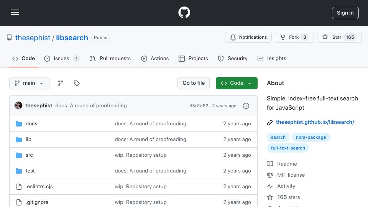This screenshot has width=368, height=207.
Task: Click the lib folder icon
Action: click(x=19, y=140)
